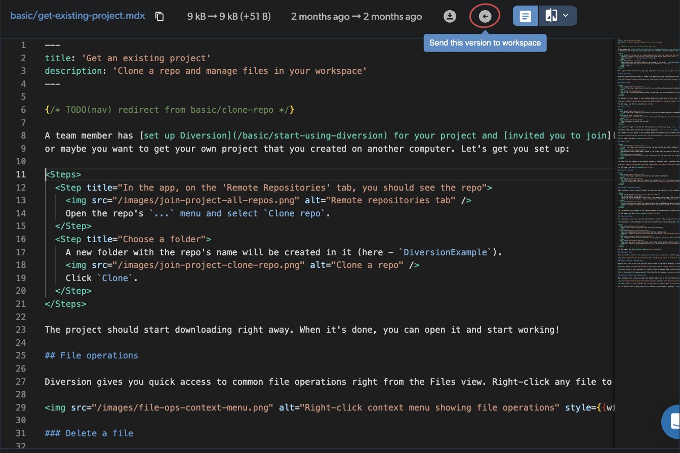Click the '### Delete a file' heading line
Viewport: 680px width, 453px height.
coord(89,433)
